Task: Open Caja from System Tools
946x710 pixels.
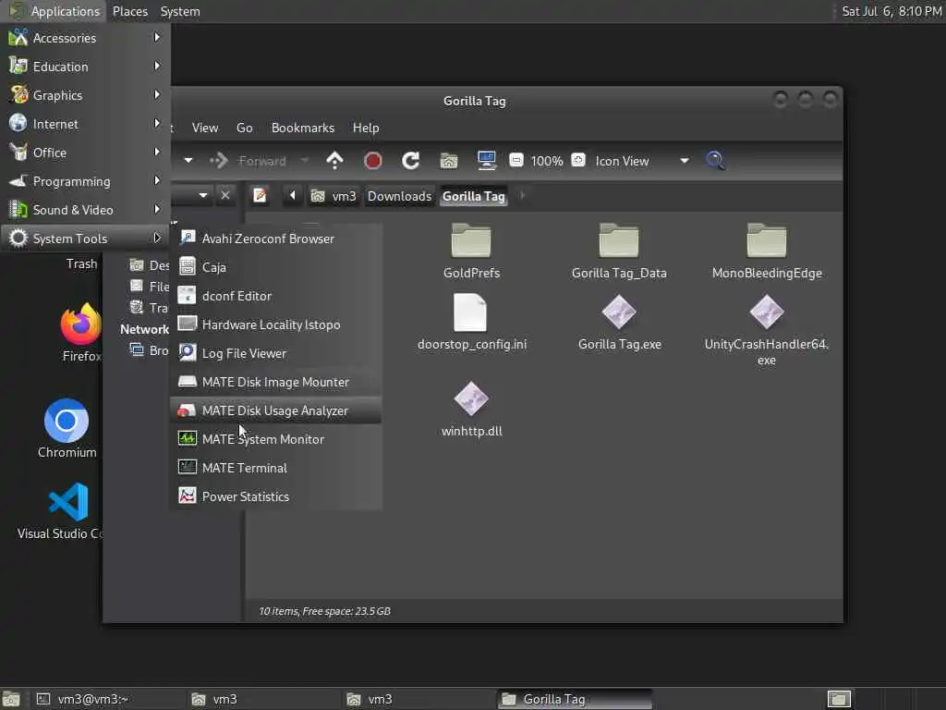Action: point(276,267)
